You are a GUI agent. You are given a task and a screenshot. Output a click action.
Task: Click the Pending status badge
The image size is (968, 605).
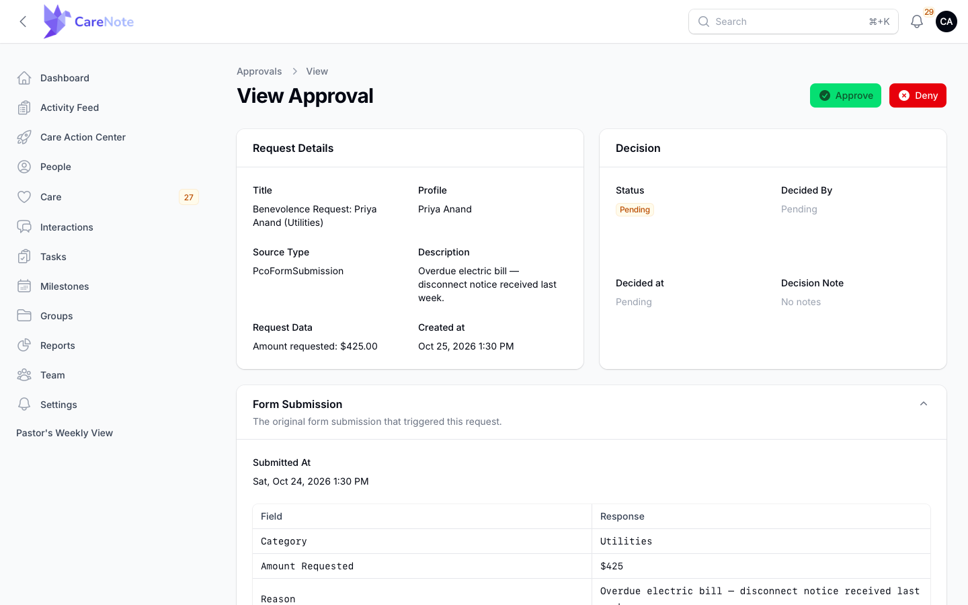coord(635,210)
